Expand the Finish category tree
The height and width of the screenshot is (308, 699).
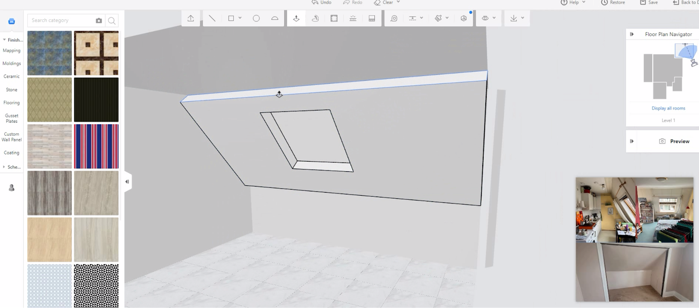click(x=4, y=40)
